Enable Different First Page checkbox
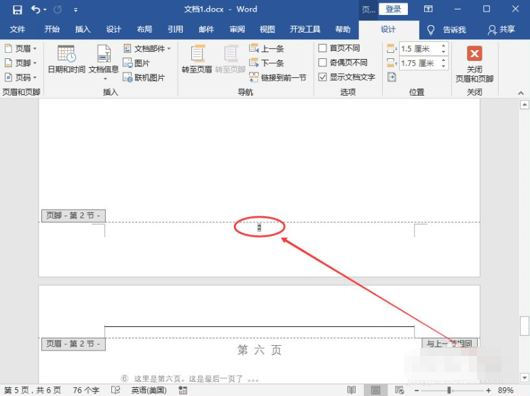Viewport: 530px width, 396px height. (323, 49)
